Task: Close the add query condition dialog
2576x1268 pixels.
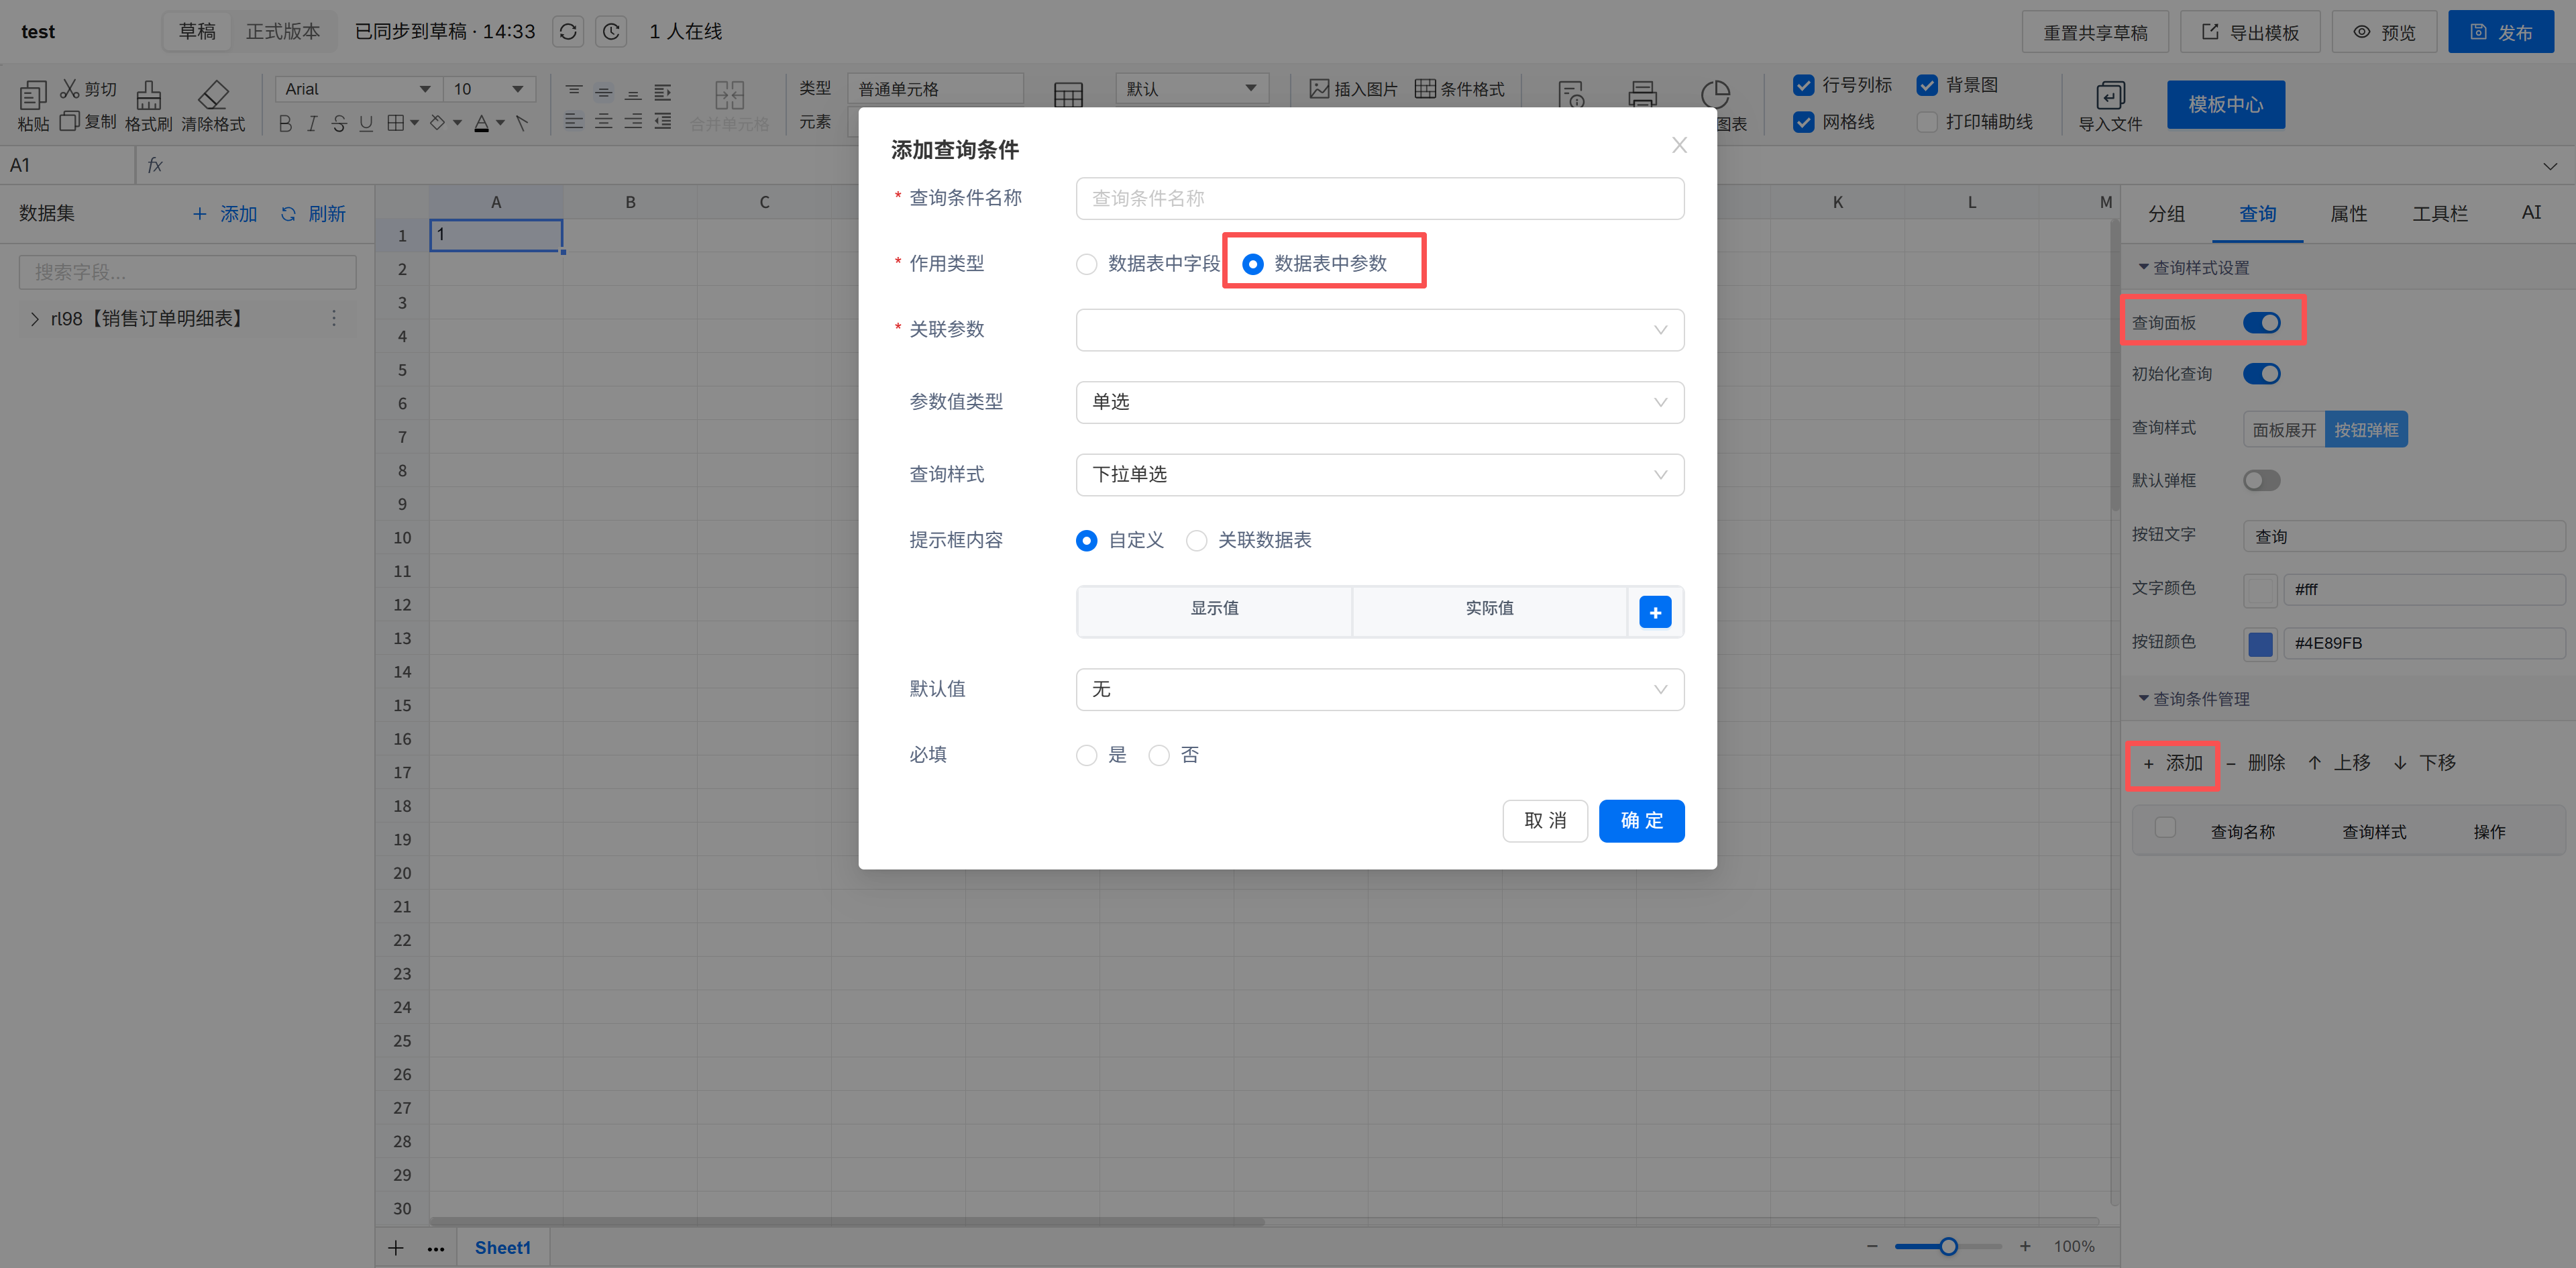Action: (1679, 145)
